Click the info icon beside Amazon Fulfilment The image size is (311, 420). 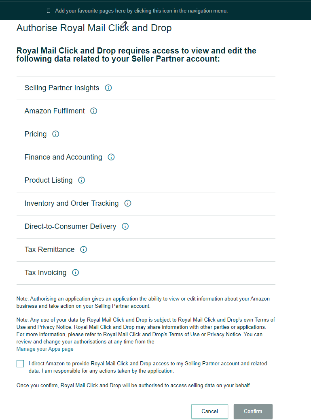[x=94, y=111]
